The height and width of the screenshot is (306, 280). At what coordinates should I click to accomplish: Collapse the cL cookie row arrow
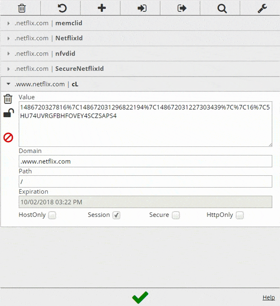click(8, 84)
